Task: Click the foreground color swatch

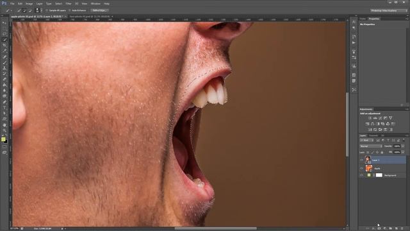Action: coord(3,139)
